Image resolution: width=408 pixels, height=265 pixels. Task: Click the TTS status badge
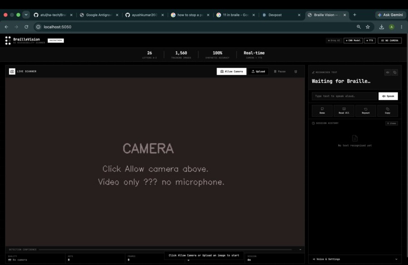coord(370,40)
